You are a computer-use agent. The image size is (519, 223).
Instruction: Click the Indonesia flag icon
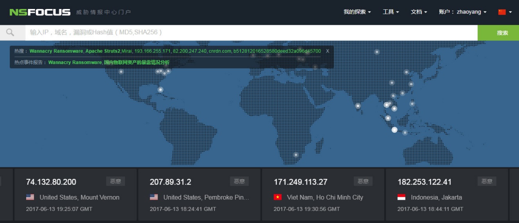401,197
